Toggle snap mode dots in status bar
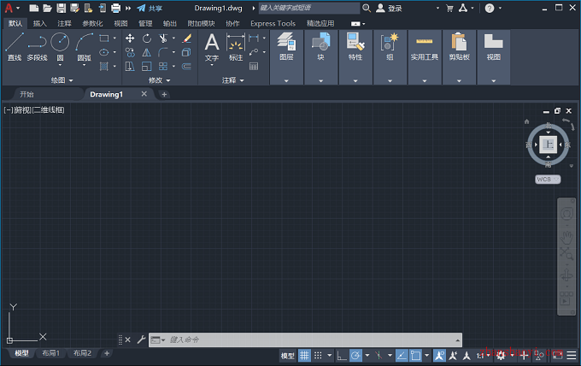 point(318,356)
